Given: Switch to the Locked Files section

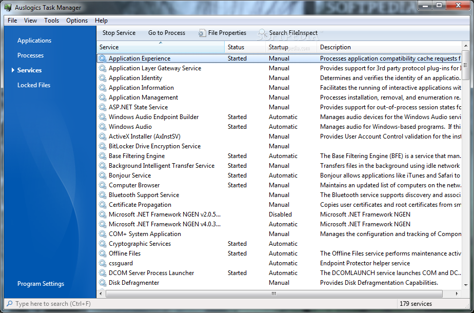Looking at the screenshot, I should [x=33, y=85].
